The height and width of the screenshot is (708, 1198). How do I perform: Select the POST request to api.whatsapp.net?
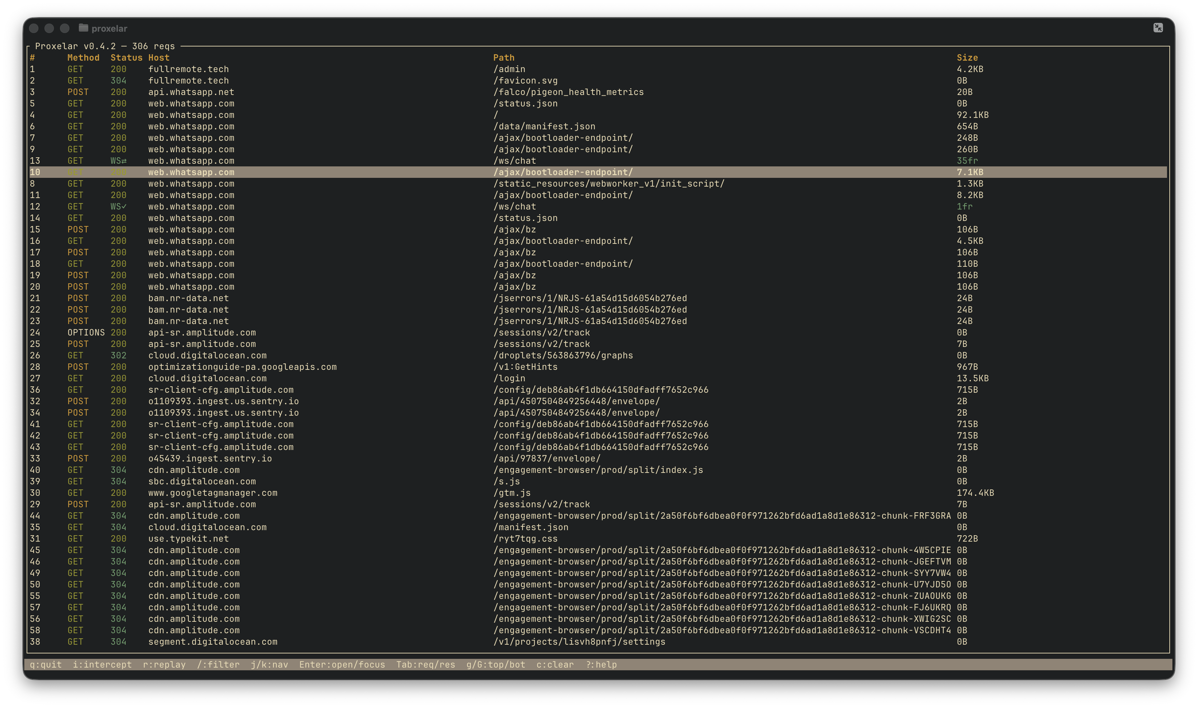coord(191,92)
